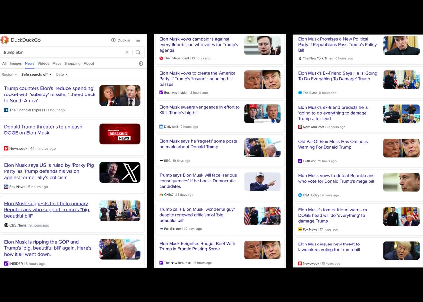Click The New York Times source icon

point(300,58)
